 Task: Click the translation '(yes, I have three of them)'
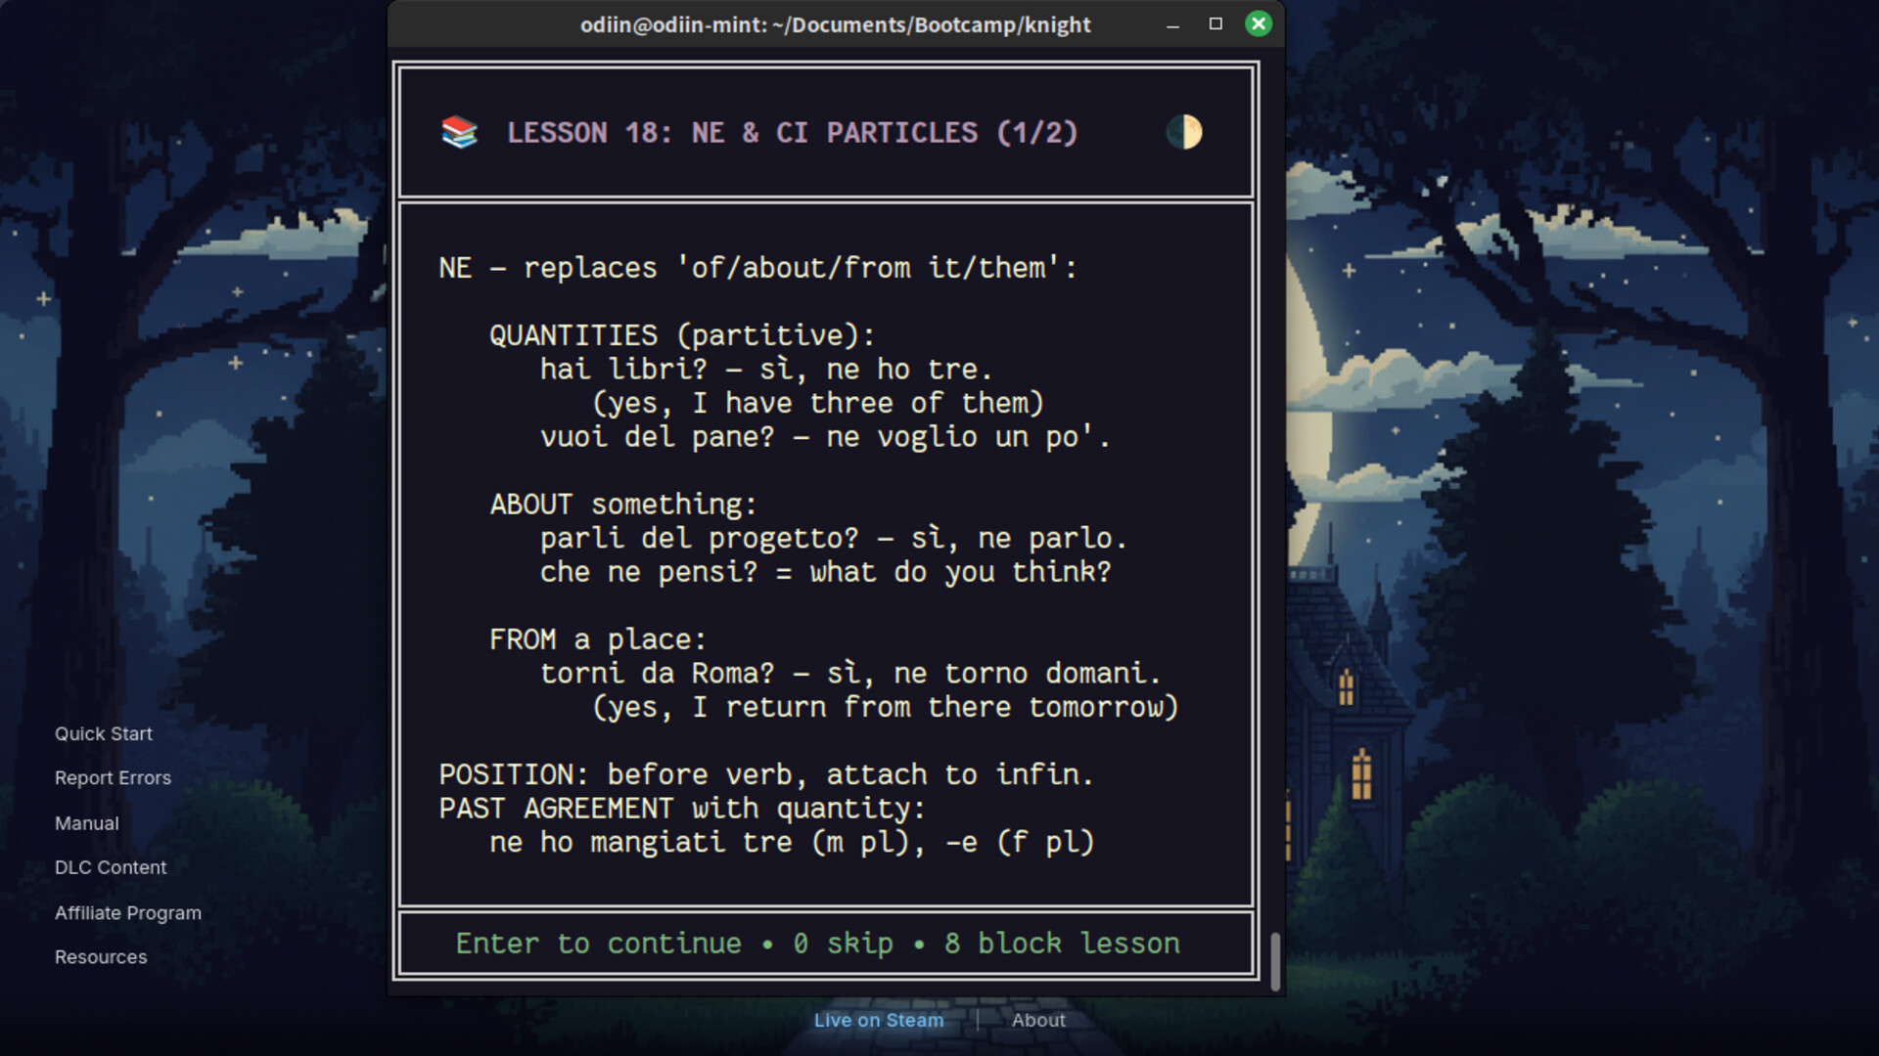coord(818,404)
